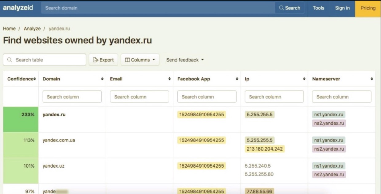The image size is (381, 194).
Task: Open the Pricing tab
Action: click(368, 8)
